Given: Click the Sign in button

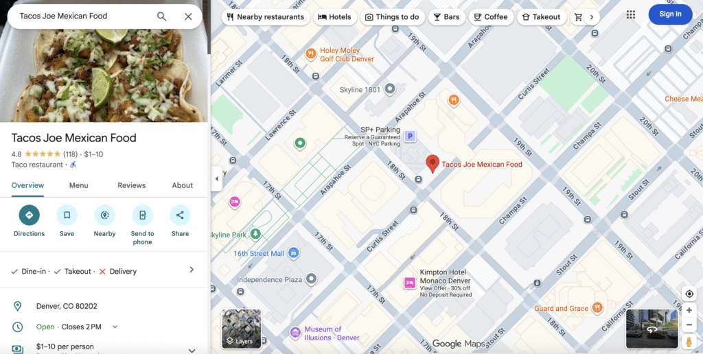Looking at the screenshot, I should (670, 14).
